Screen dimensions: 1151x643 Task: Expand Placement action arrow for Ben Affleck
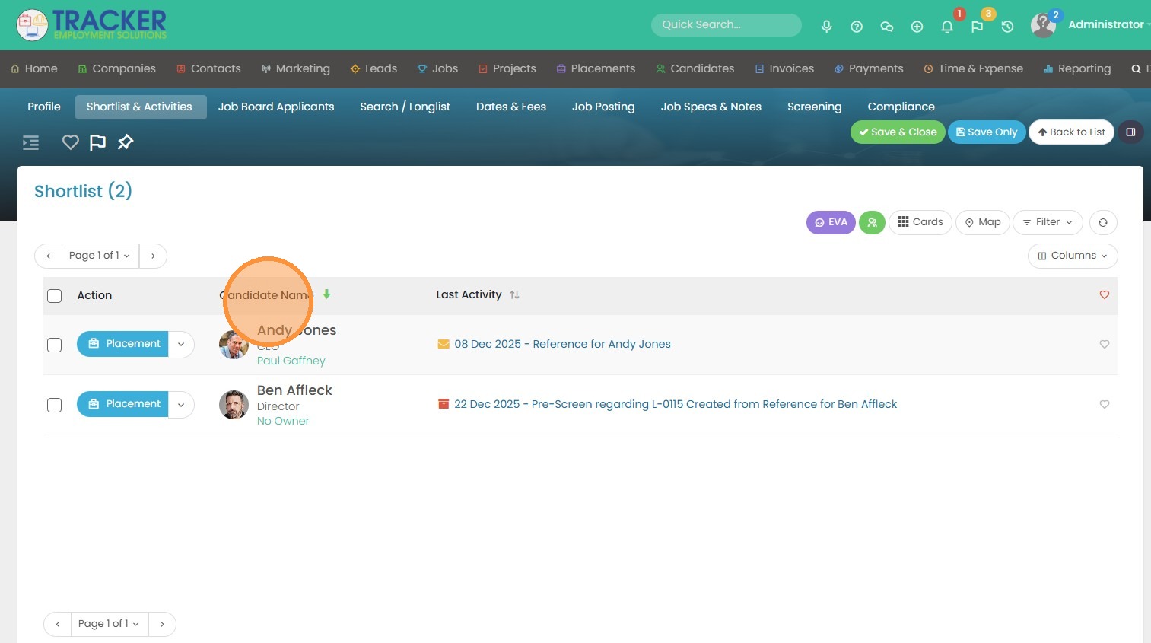point(181,404)
